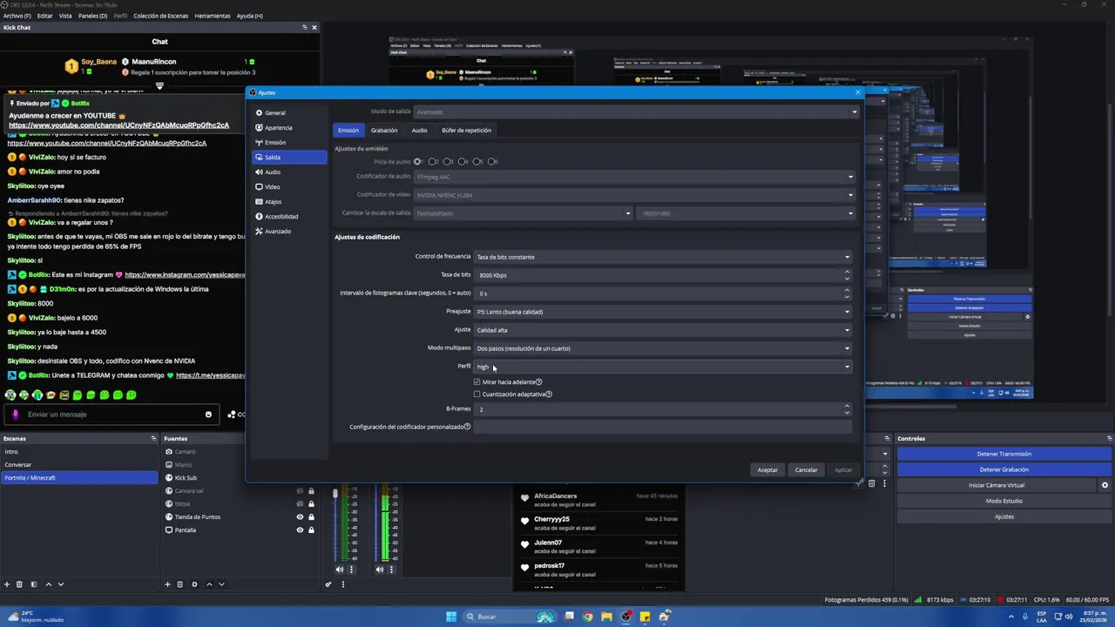Open Apariencia settings category
Viewport: 1115px width, 627px height.
point(289,128)
